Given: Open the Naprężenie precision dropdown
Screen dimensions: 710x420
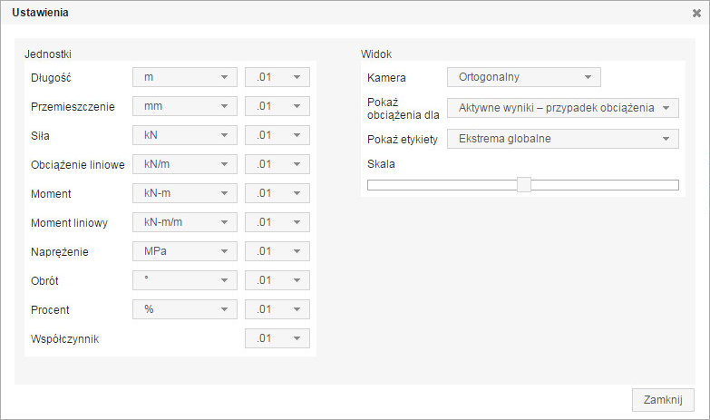Looking at the screenshot, I should [x=277, y=251].
